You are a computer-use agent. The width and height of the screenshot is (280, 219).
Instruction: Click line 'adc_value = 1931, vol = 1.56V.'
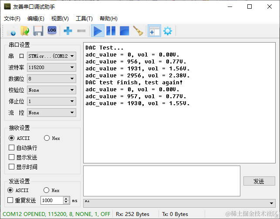tap(137, 68)
